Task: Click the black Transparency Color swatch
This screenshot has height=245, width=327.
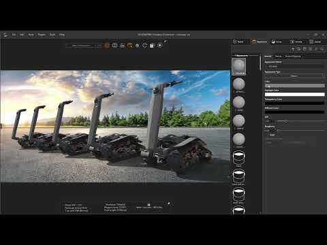Action: tap(295, 103)
